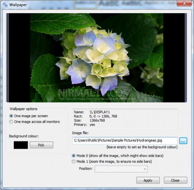Click the Wallpaper title bar text
194x190 pixels.
tap(18, 5)
